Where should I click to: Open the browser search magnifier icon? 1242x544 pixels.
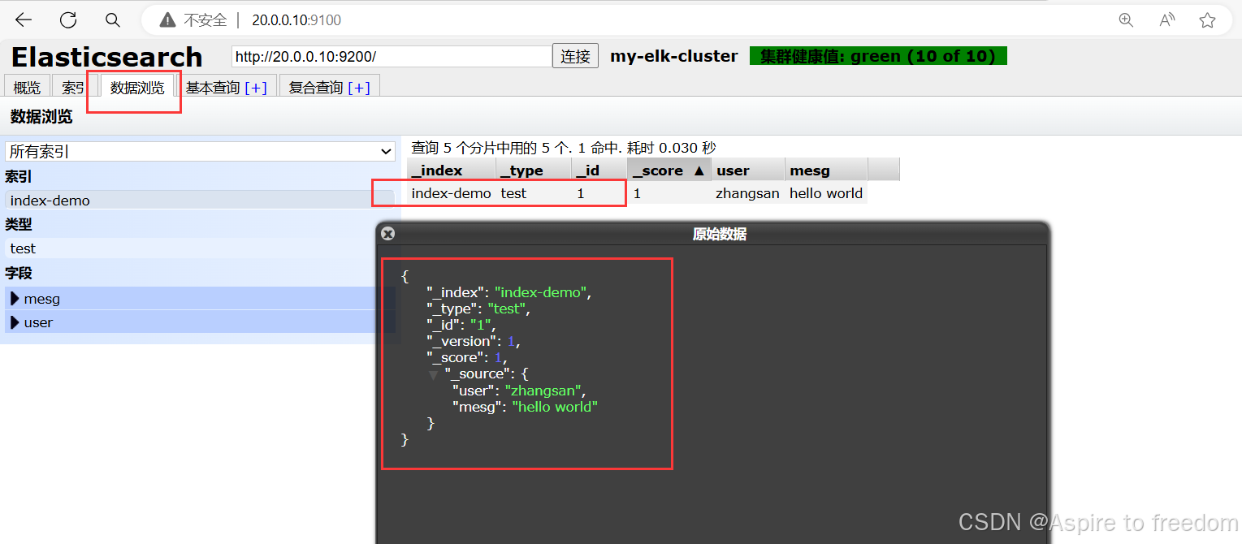(x=113, y=20)
